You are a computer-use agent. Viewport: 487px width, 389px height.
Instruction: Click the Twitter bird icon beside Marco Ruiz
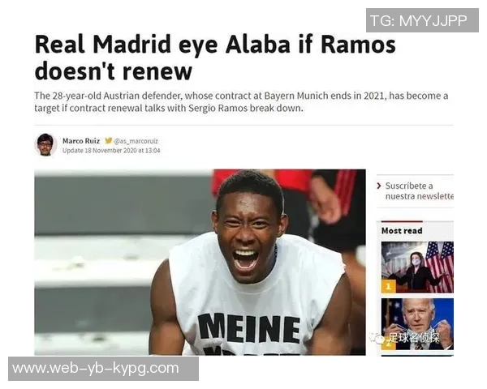pyautogui.click(x=108, y=141)
